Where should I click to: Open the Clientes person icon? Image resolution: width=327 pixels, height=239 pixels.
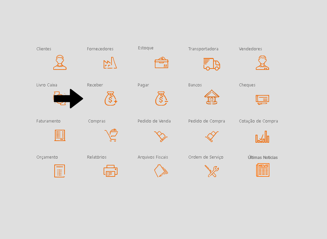(x=60, y=62)
